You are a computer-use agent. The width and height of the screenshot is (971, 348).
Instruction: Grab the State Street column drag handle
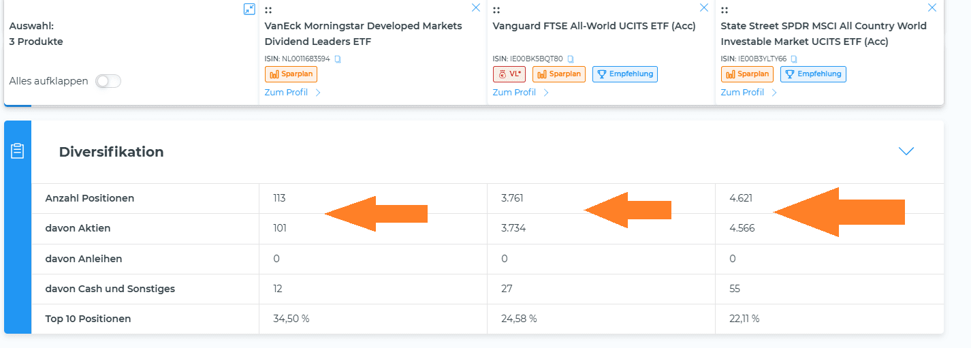[725, 10]
